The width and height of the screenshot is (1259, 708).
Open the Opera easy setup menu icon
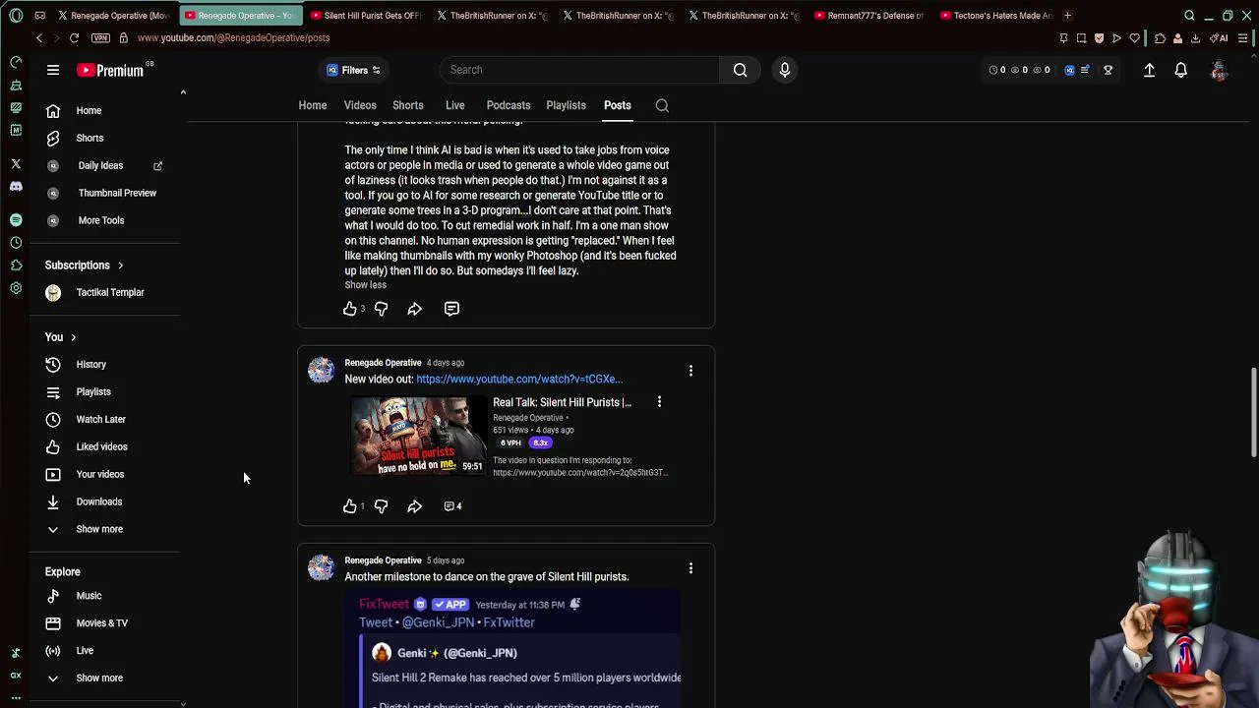[x=1243, y=37]
